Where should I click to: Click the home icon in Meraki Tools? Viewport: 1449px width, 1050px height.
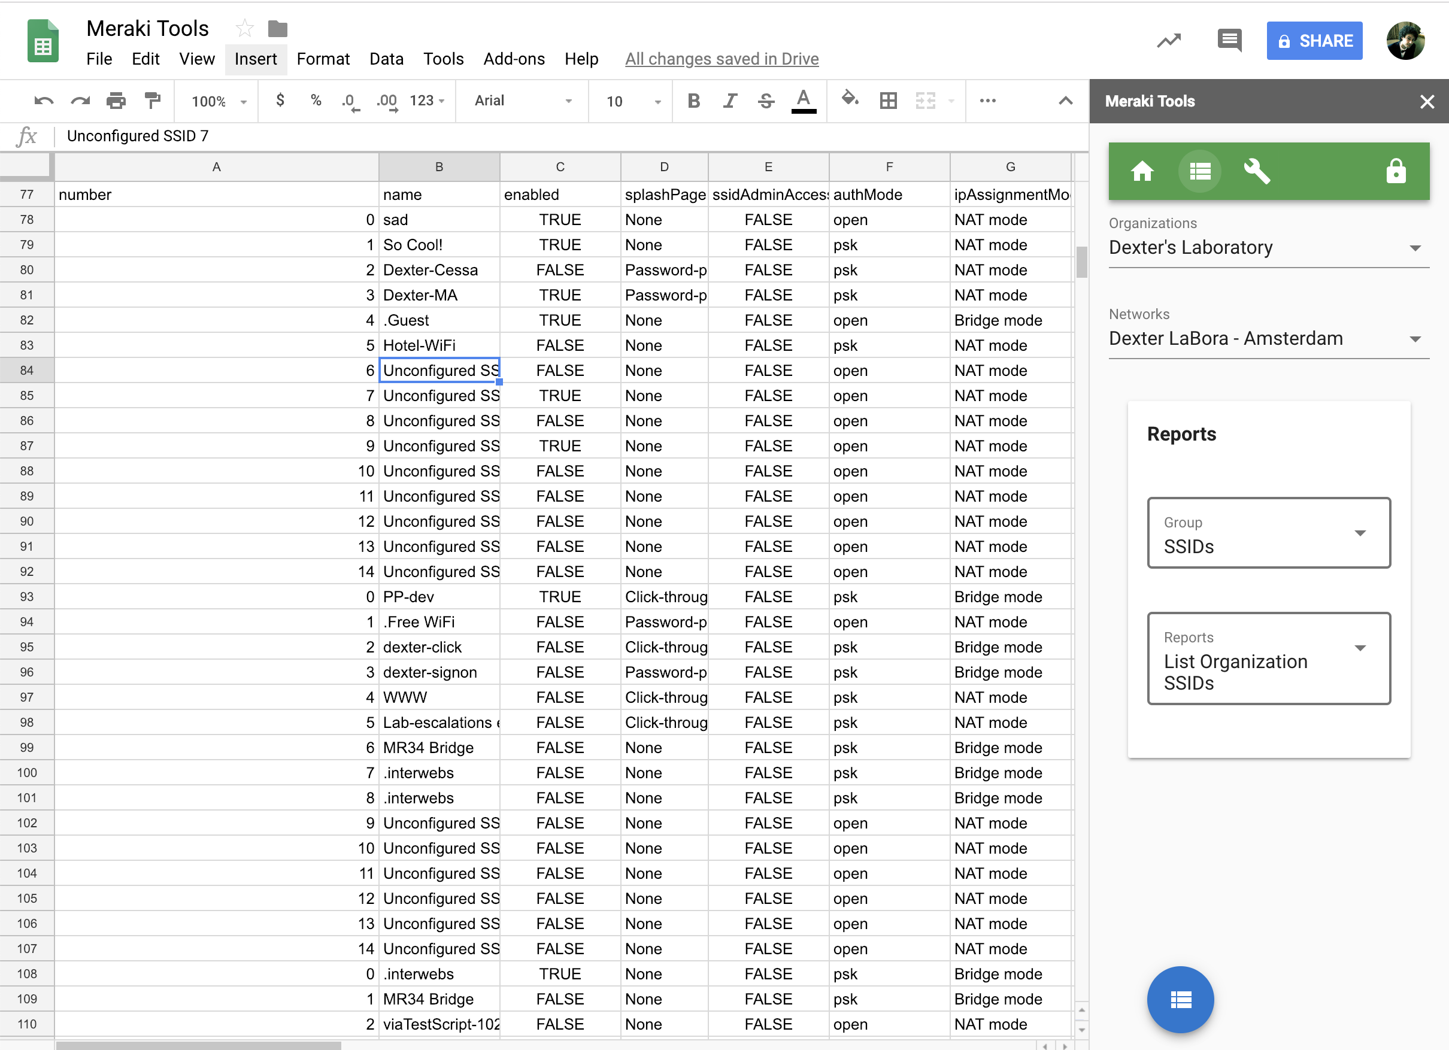[1142, 171]
